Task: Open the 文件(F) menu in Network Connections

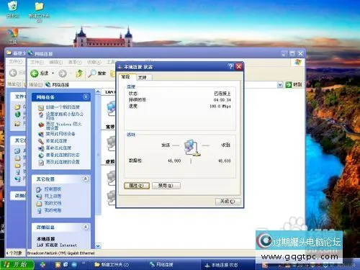Action: [x=37, y=63]
